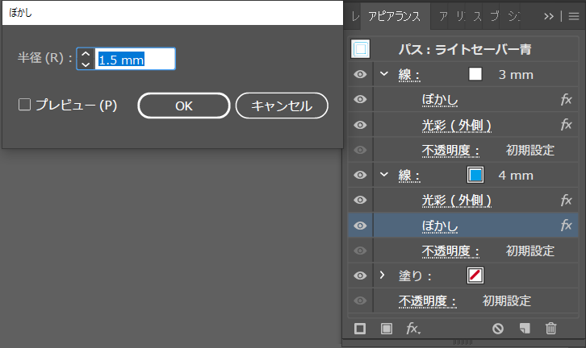Screen dimensions: 586x348
Task: Select the highlighted ぼかし effect name
Action: (440, 226)
